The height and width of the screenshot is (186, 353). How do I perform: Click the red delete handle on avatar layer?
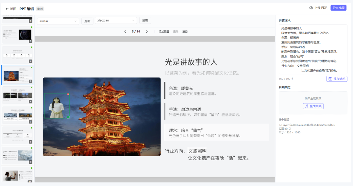pyautogui.click(x=68, y=94)
